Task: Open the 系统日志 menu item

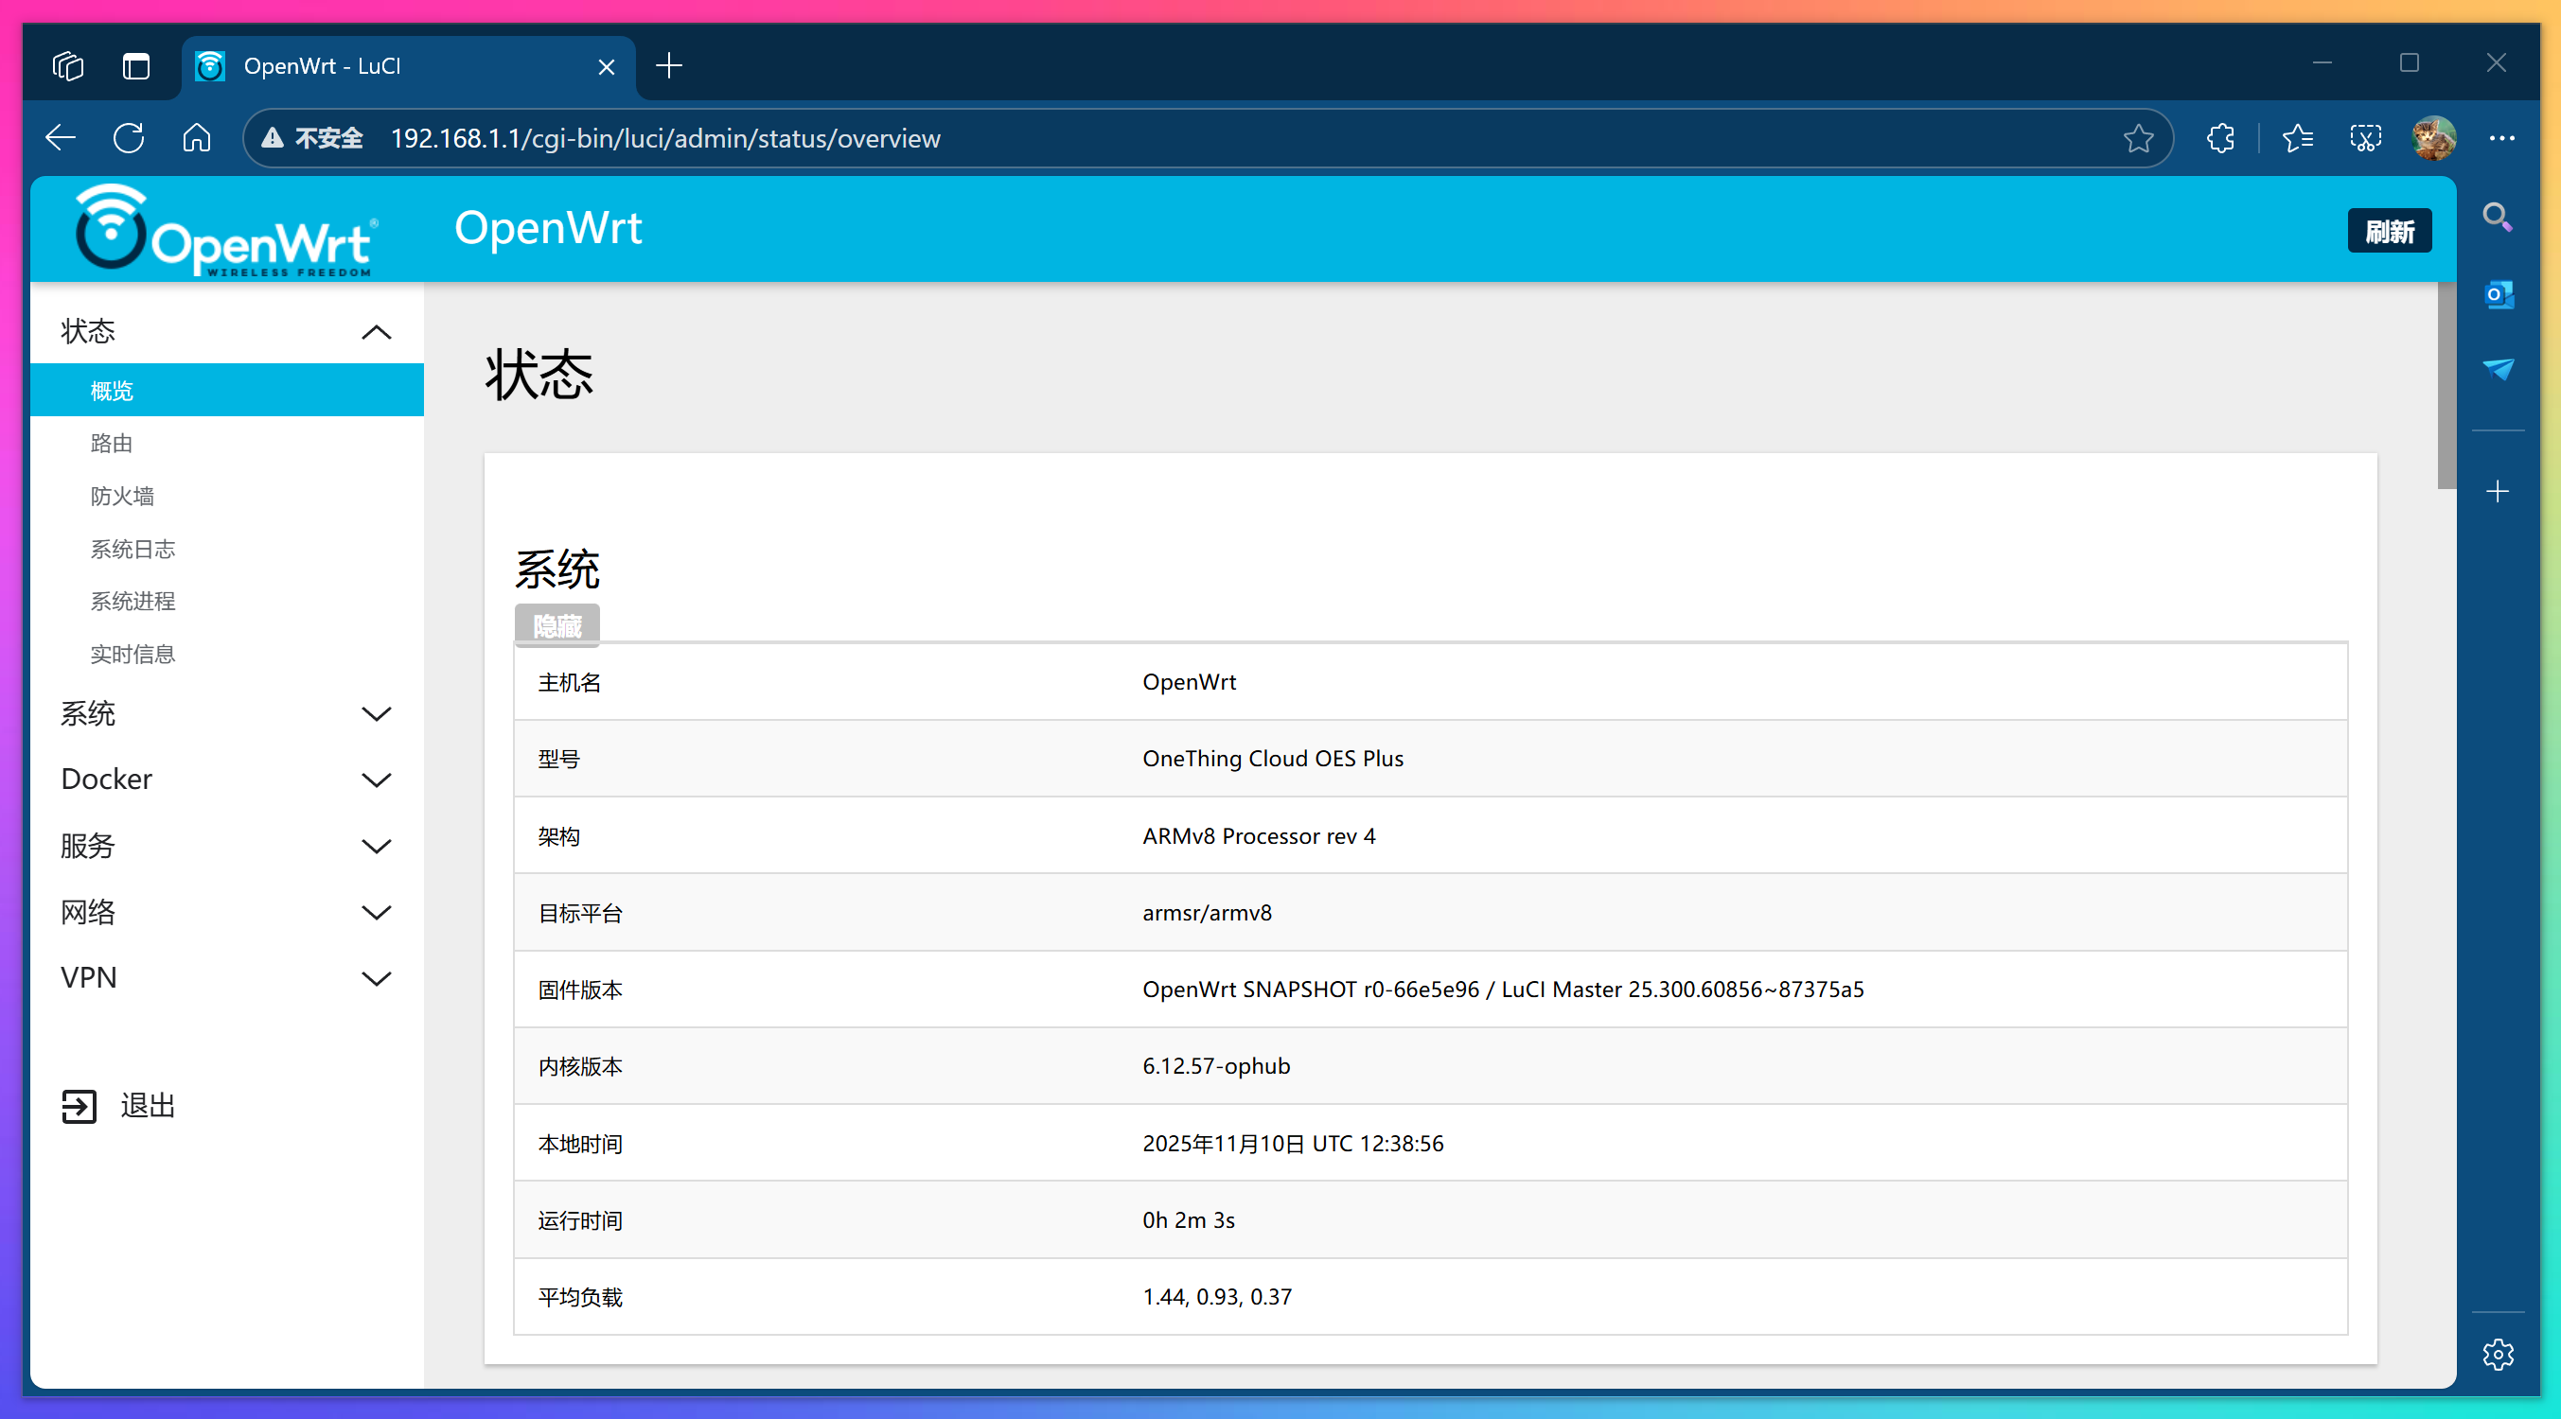Action: (x=132, y=549)
